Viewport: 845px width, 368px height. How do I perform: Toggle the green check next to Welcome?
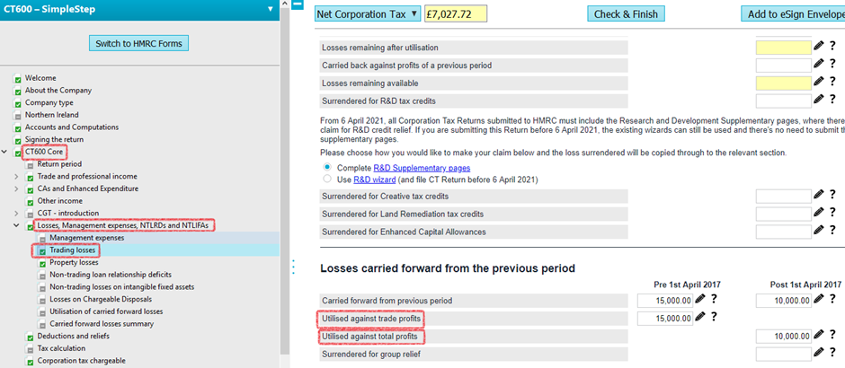(18, 78)
